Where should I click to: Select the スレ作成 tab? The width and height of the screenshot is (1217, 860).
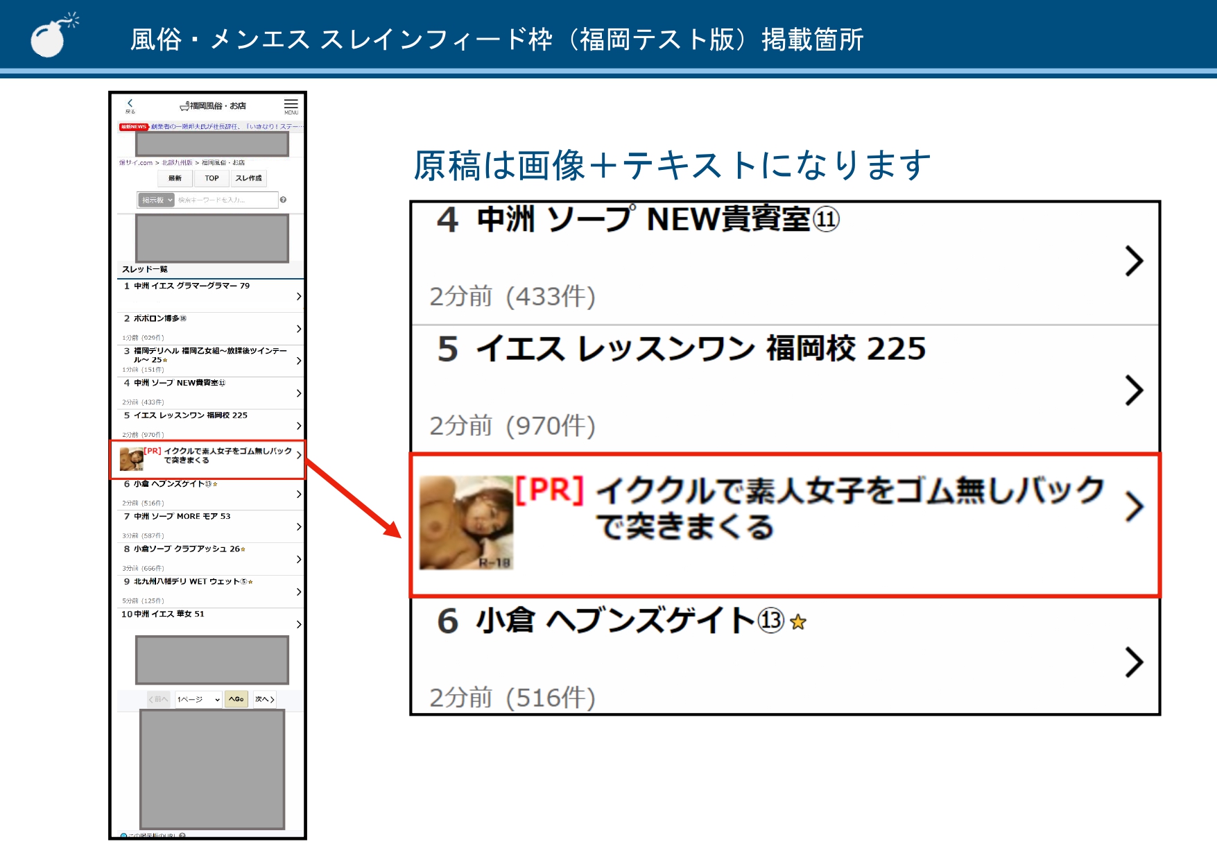pos(250,178)
